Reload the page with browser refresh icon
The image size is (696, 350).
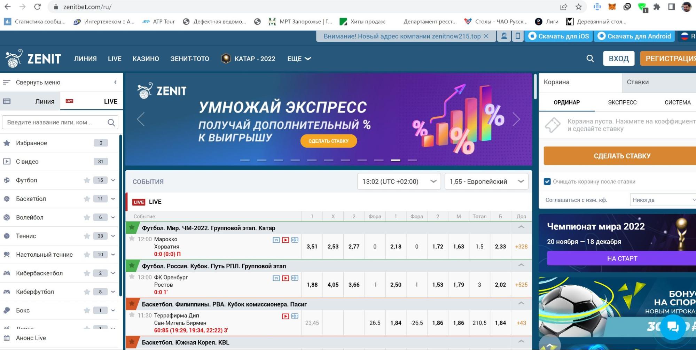coord(38,7)
